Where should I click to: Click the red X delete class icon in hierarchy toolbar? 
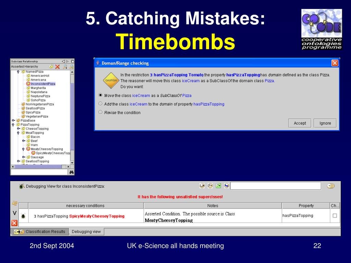click(58, 67)
